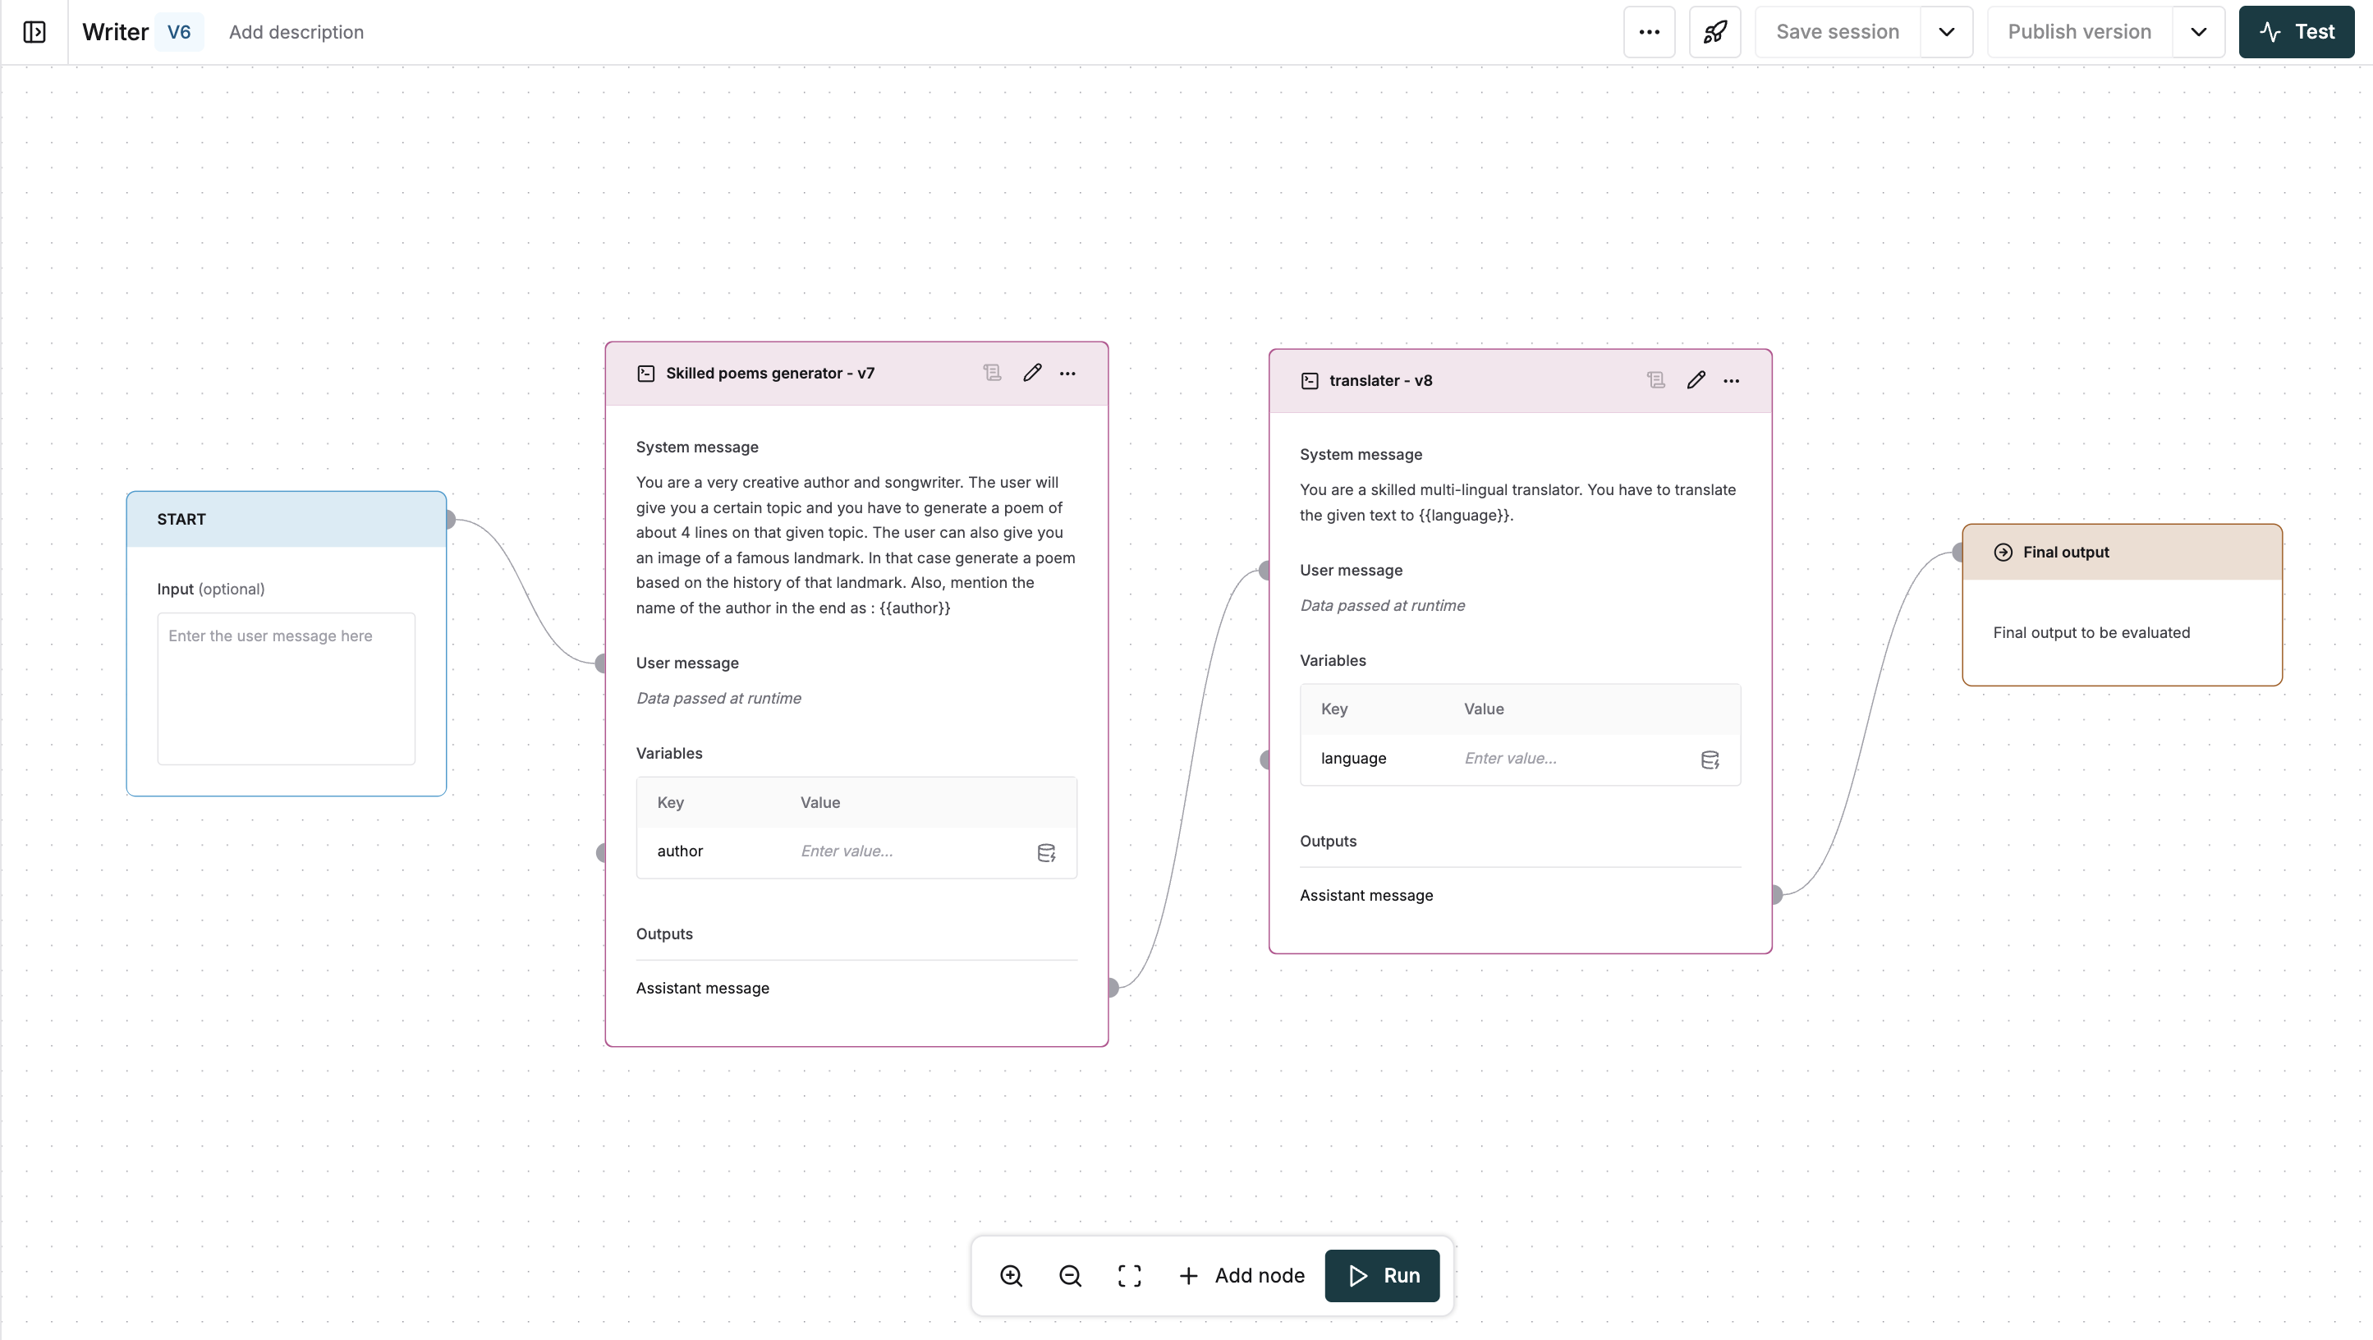Zoom out of the canvas
The image size is (2373, 1340).
pos(1070,1275)
